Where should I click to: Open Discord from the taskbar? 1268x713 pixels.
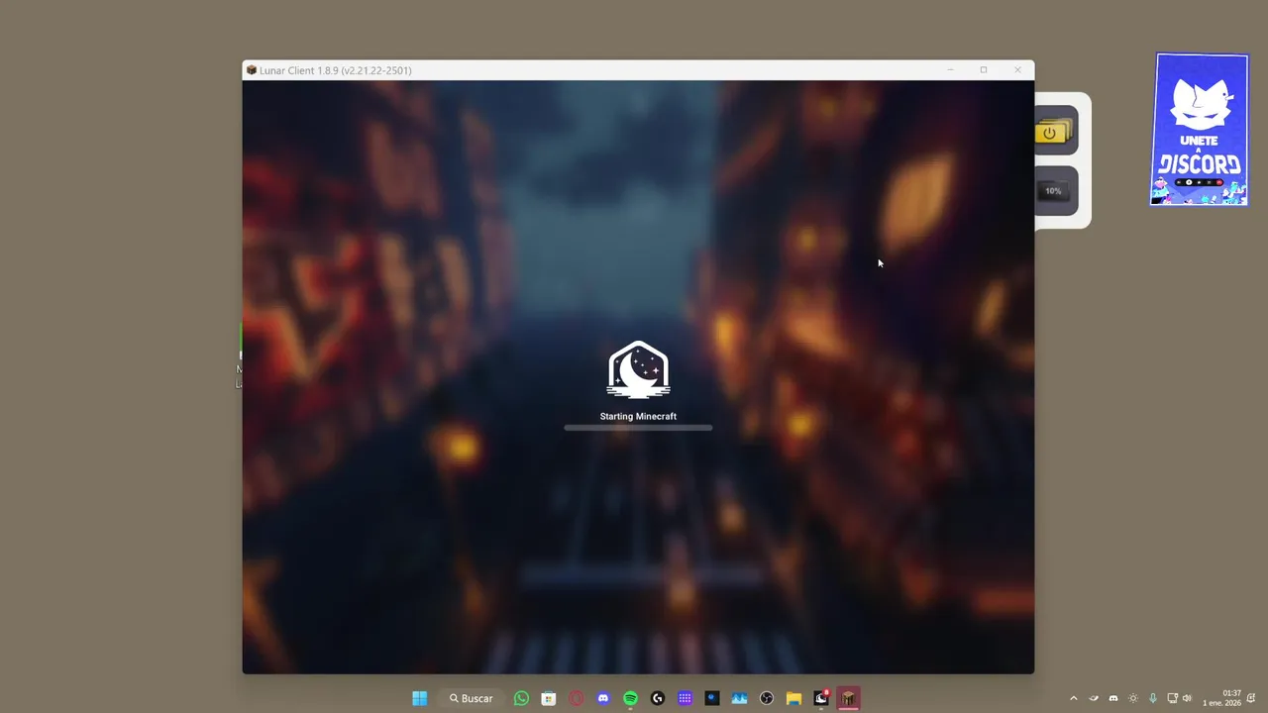point(603,698)
